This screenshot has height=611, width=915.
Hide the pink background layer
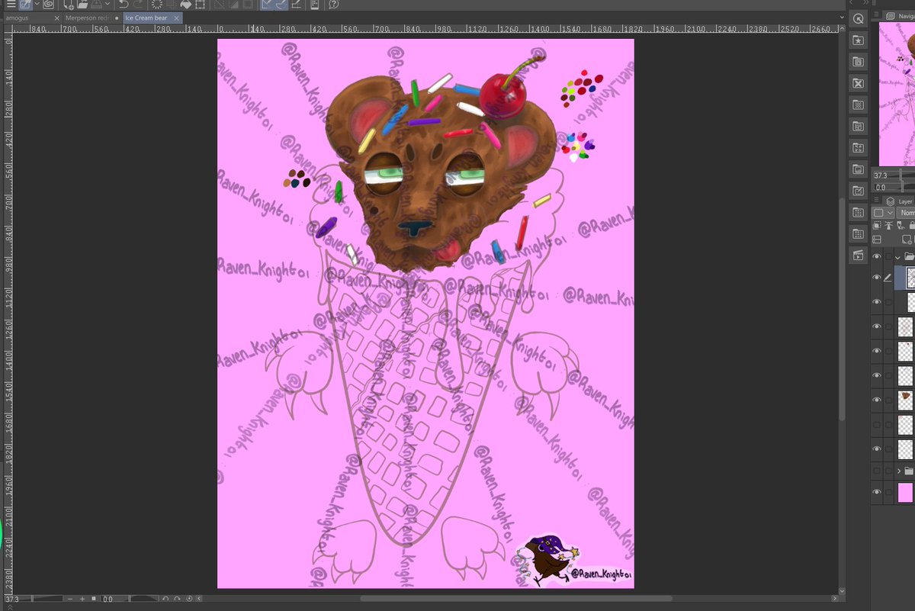[x=877, y=493]
